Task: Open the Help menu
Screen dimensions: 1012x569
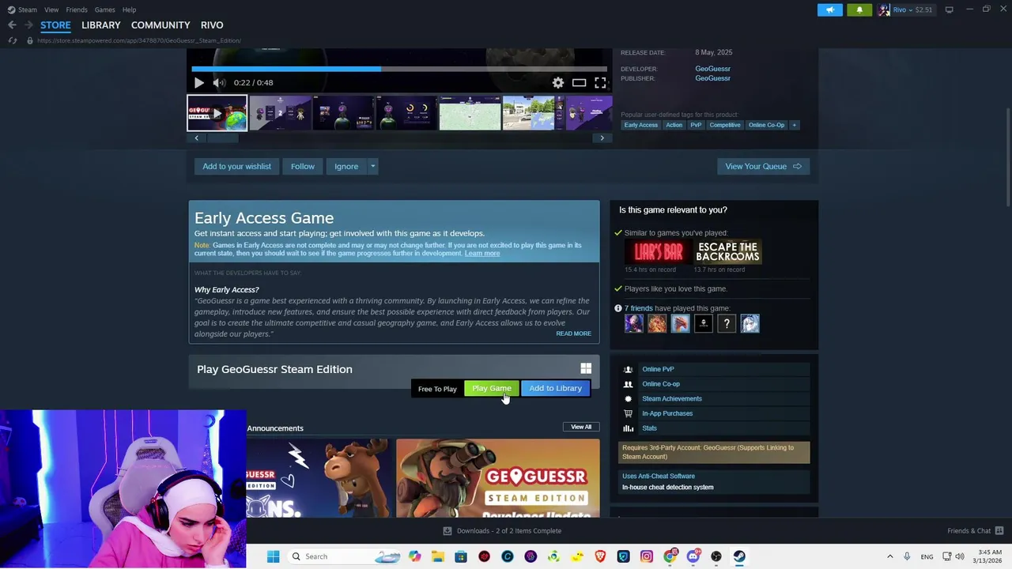Action: click(x=129, y=9)
